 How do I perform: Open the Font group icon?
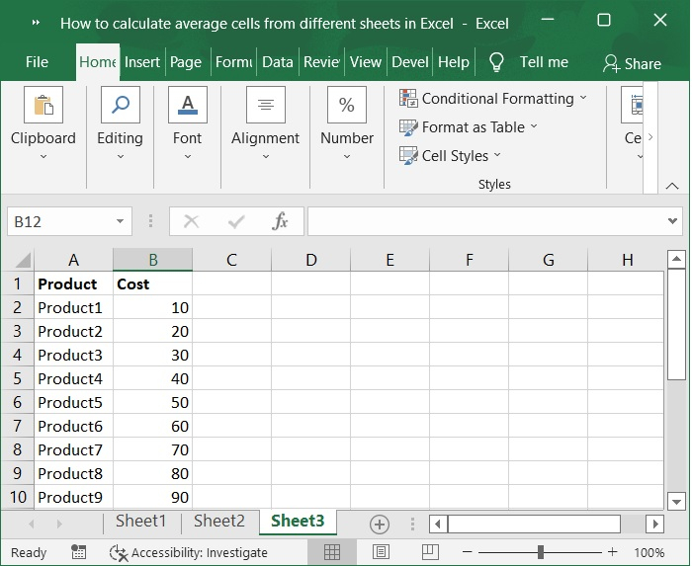tap(187, 106)
